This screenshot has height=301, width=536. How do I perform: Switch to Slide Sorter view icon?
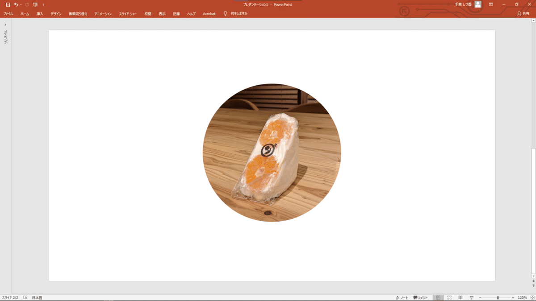[x=449, y=297]
